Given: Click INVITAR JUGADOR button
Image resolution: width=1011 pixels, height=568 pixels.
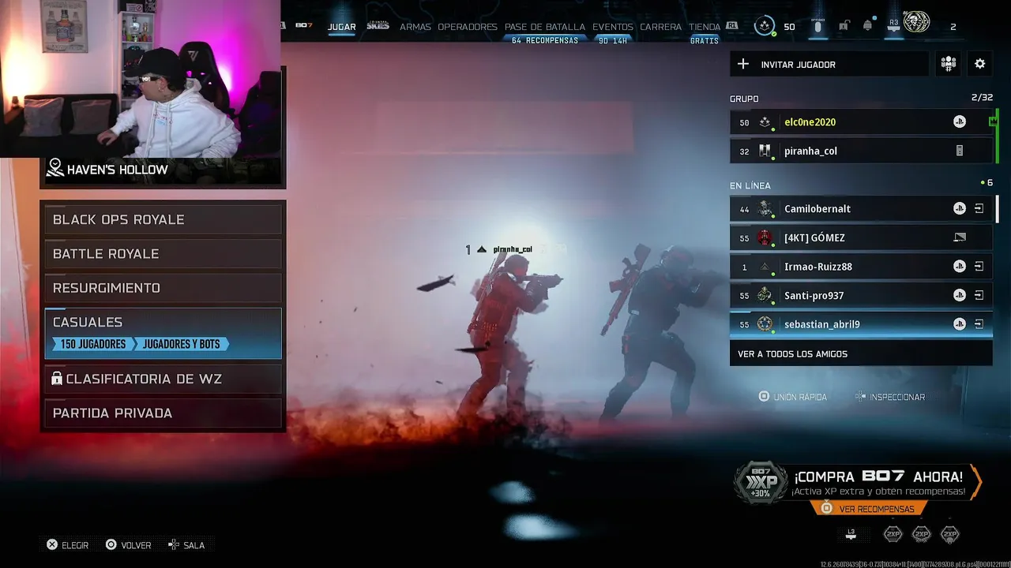Looking at the screenshot, I should (x=829, y=64).
